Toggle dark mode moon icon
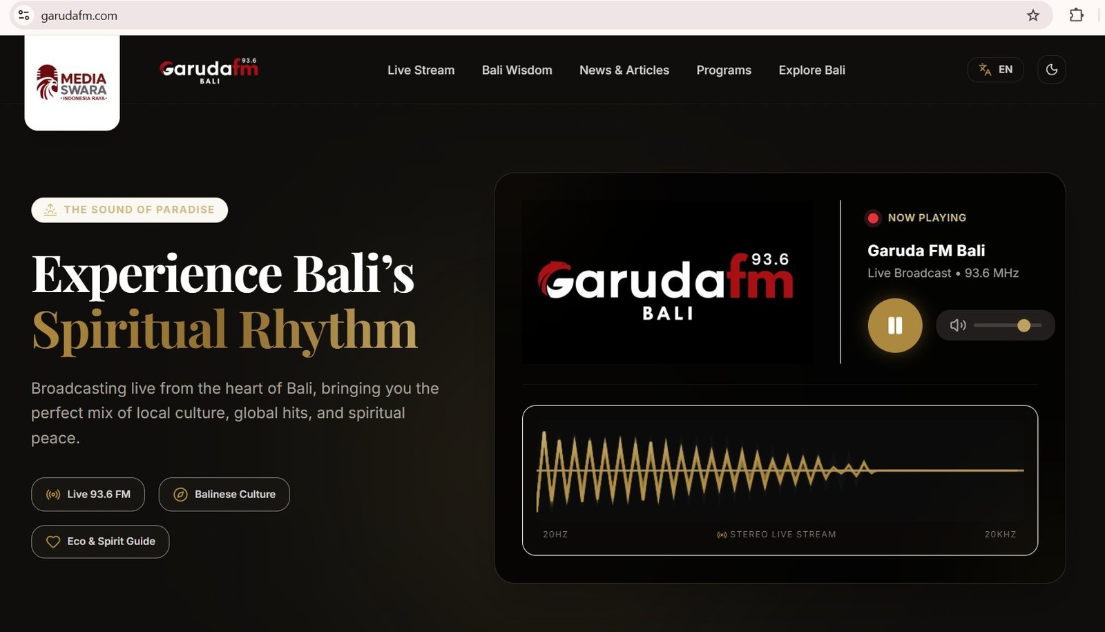 pos(1051,70)
